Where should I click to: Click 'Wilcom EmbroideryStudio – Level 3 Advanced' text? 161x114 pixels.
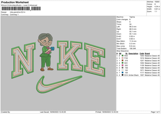19,5
